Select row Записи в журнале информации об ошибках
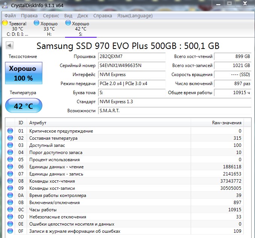Viewport: 255px width, 238px height. [x=124, y=231]
